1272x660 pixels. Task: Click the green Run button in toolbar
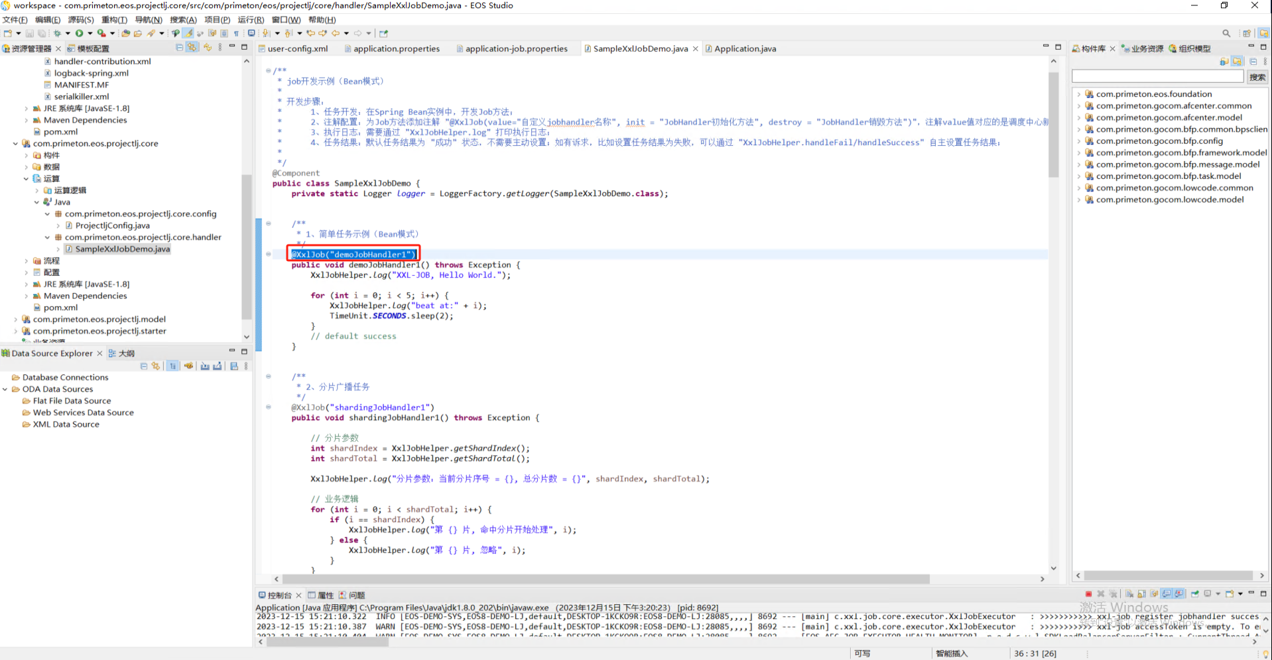pos(79,33)
